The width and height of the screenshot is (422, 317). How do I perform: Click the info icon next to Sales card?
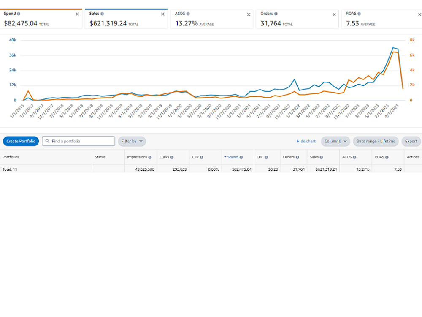(x=102, y=14)
